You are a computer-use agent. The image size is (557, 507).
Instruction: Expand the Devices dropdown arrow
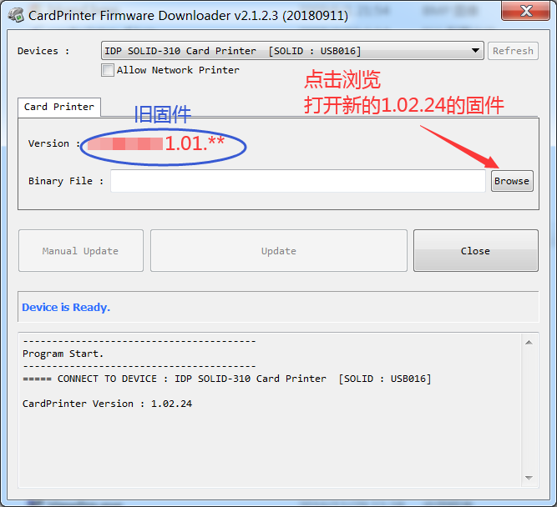[x=476, y=51]
